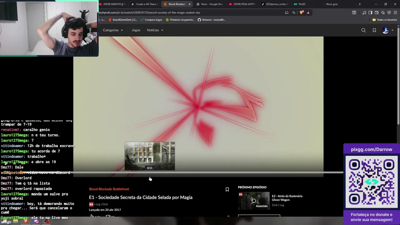Screen dimensions: 400x225
Task: Open the Leo AI sparkle icon
Action: (x=383, y=12)
